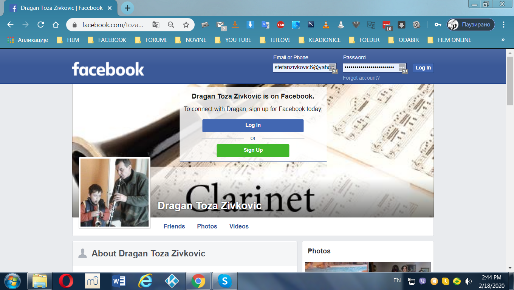Click the key icon for saved passwords
This screenshot has width=514, height=290.
tap(438, 25)
